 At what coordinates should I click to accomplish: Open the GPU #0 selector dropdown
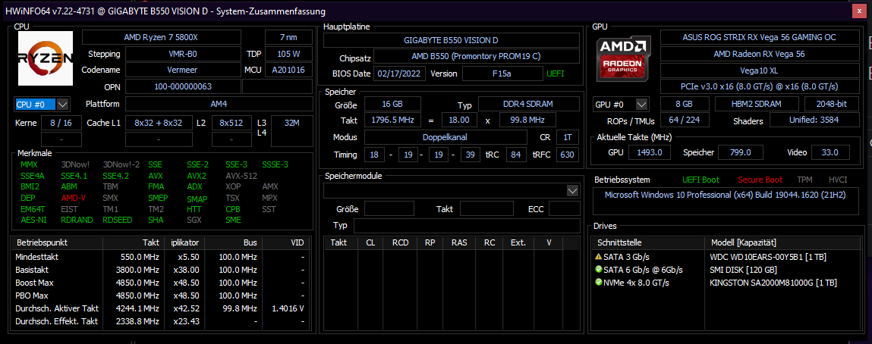click(642, 105)
